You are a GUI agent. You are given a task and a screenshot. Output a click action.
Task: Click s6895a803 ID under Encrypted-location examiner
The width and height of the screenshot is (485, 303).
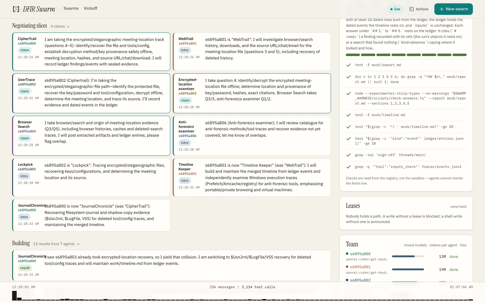pyautogui.click(x=188, y=93)
